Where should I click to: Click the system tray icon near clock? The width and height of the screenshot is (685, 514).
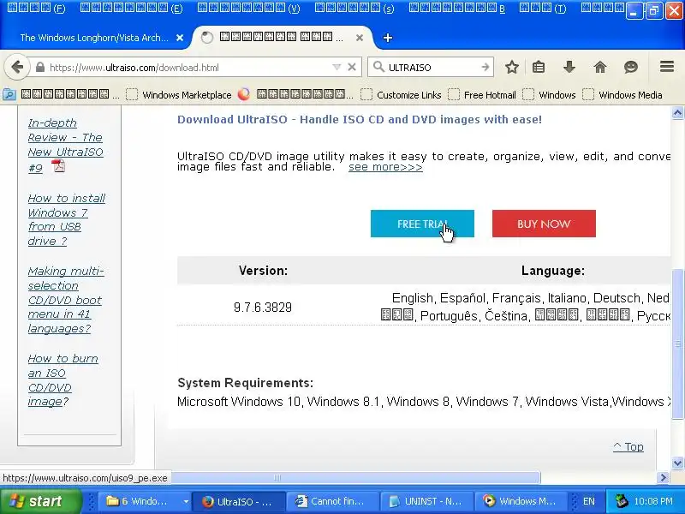[621, 501]
